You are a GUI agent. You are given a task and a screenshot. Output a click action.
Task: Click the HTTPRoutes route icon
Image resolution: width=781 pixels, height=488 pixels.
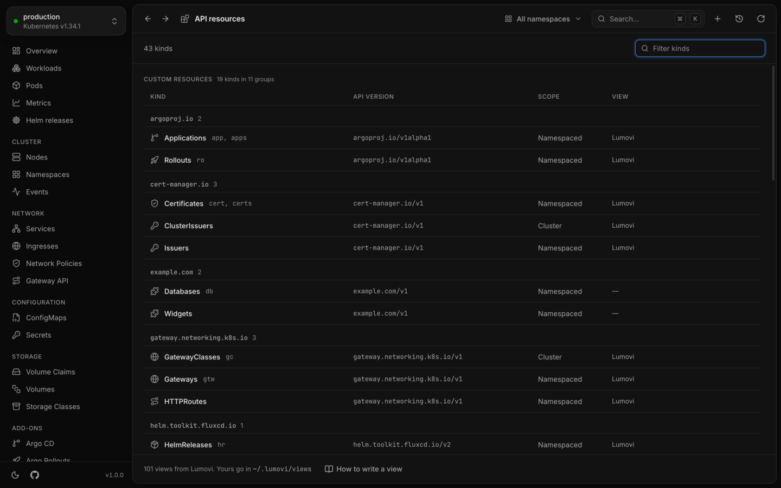[155, 401]
